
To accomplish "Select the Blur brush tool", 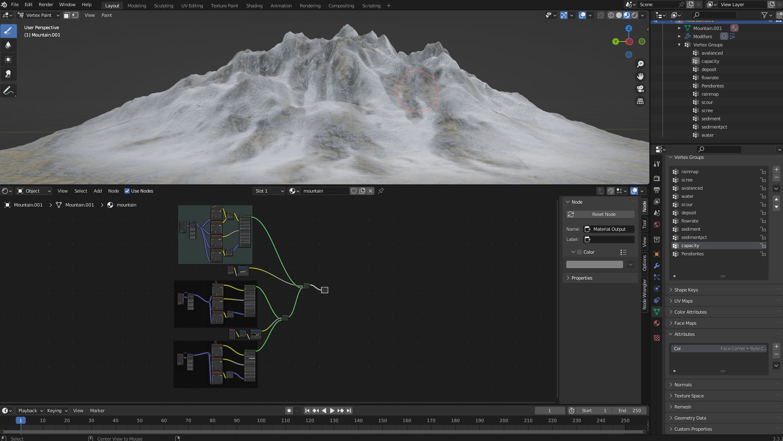I will (9, 45).
